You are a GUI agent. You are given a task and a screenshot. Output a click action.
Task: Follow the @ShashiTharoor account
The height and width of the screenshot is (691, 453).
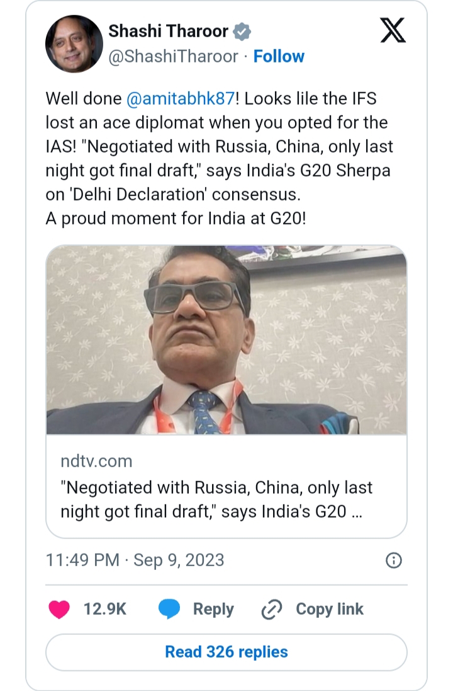pyautogui.click(x=279, y=57)
